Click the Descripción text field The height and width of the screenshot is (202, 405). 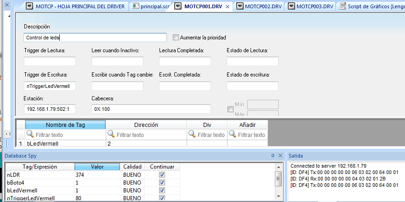click(95, 38)
